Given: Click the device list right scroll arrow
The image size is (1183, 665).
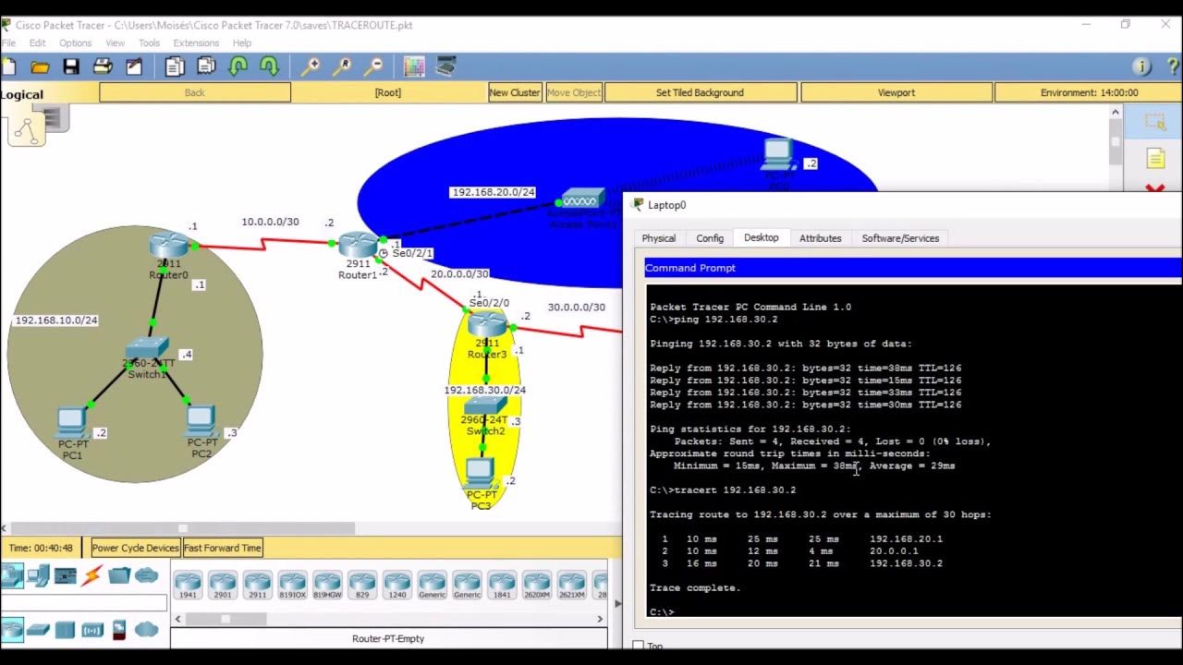Looking at the screenshot, I should (x=602, y=619).
